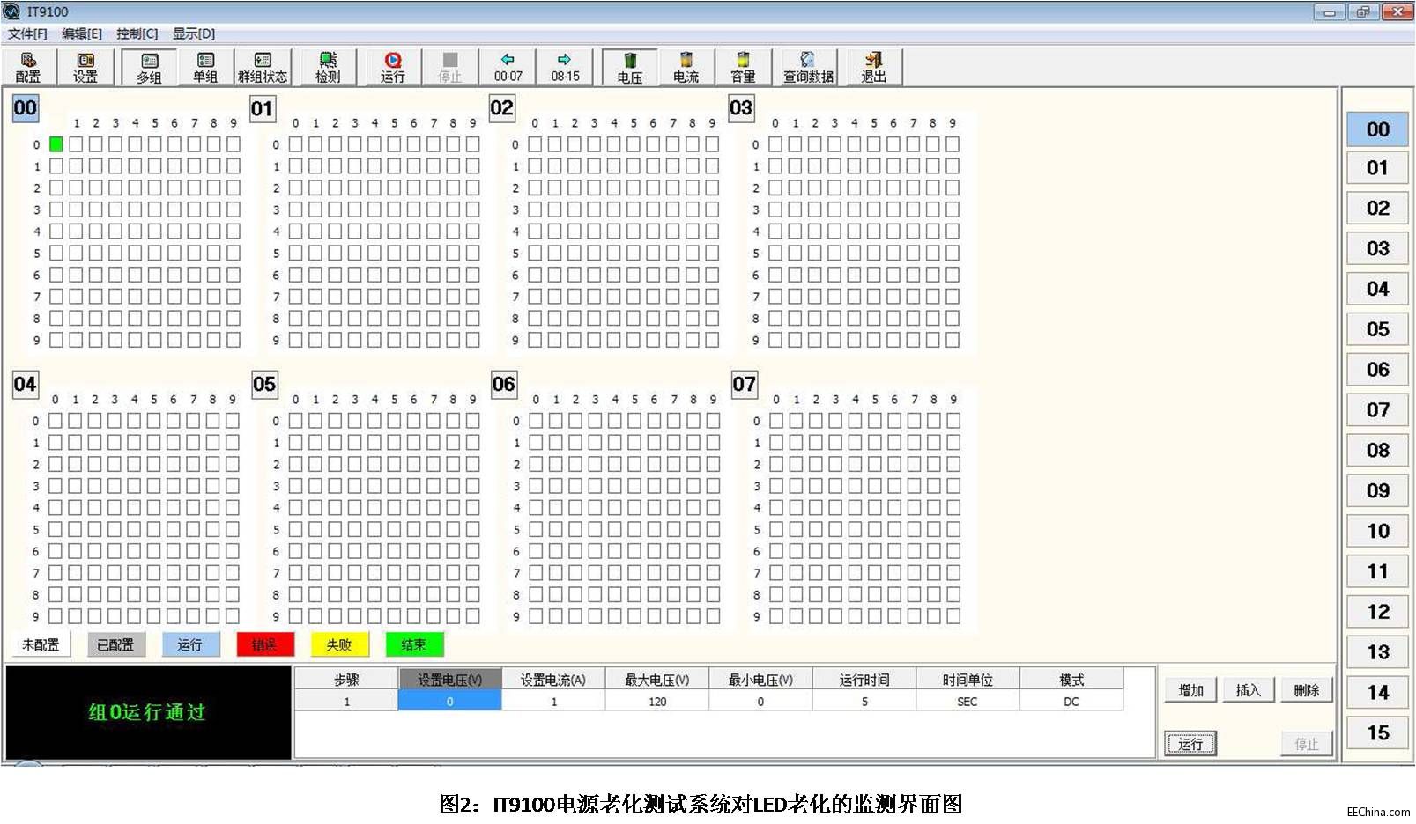Image resolution: width=1416 pixels, height=824 pixels.
Task: Click the 退出 exit toolbar icon
Action: pyautogui.click(x=873, y=67)
